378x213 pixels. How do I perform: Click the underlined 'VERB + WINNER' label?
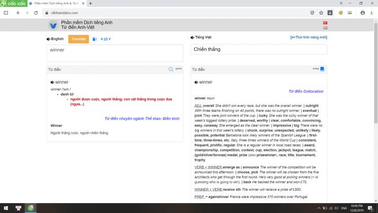coord(208,167)
